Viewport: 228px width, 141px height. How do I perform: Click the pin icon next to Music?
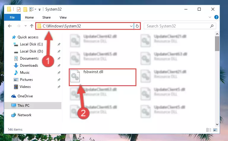pyautogui.click(x=59, y=73)
